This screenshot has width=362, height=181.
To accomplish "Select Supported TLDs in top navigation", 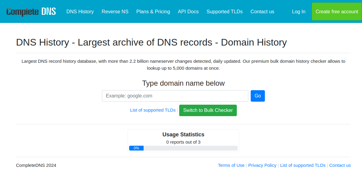I will [x=224, y=11].
